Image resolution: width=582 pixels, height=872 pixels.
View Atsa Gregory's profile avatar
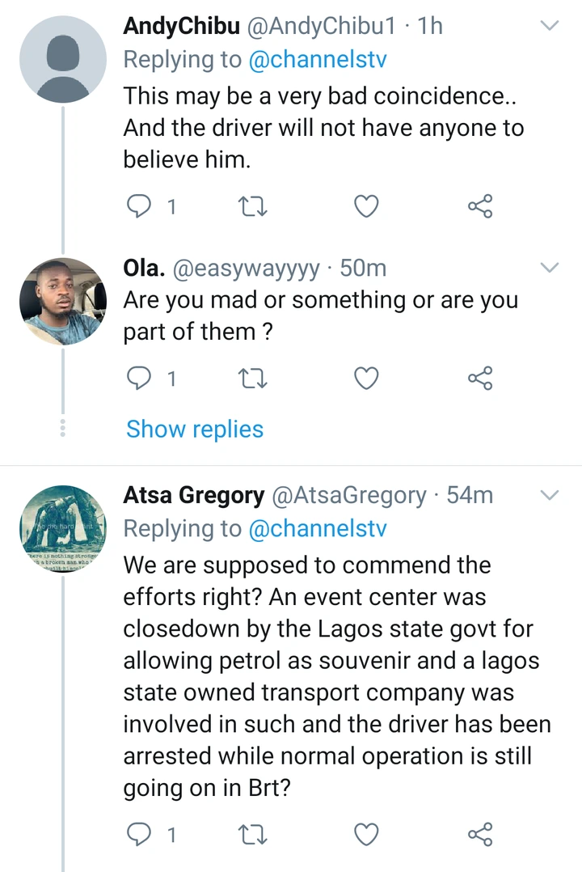(63, 528)
